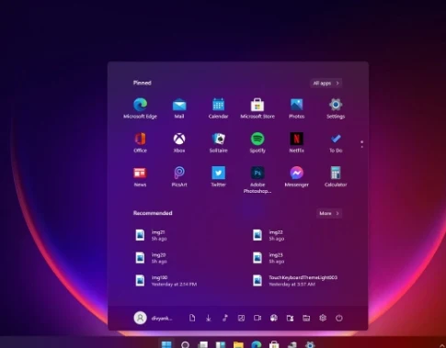Go to next pinned apps page dot
This screenshot has height=348, width=446.
click(x=362, y=147)
